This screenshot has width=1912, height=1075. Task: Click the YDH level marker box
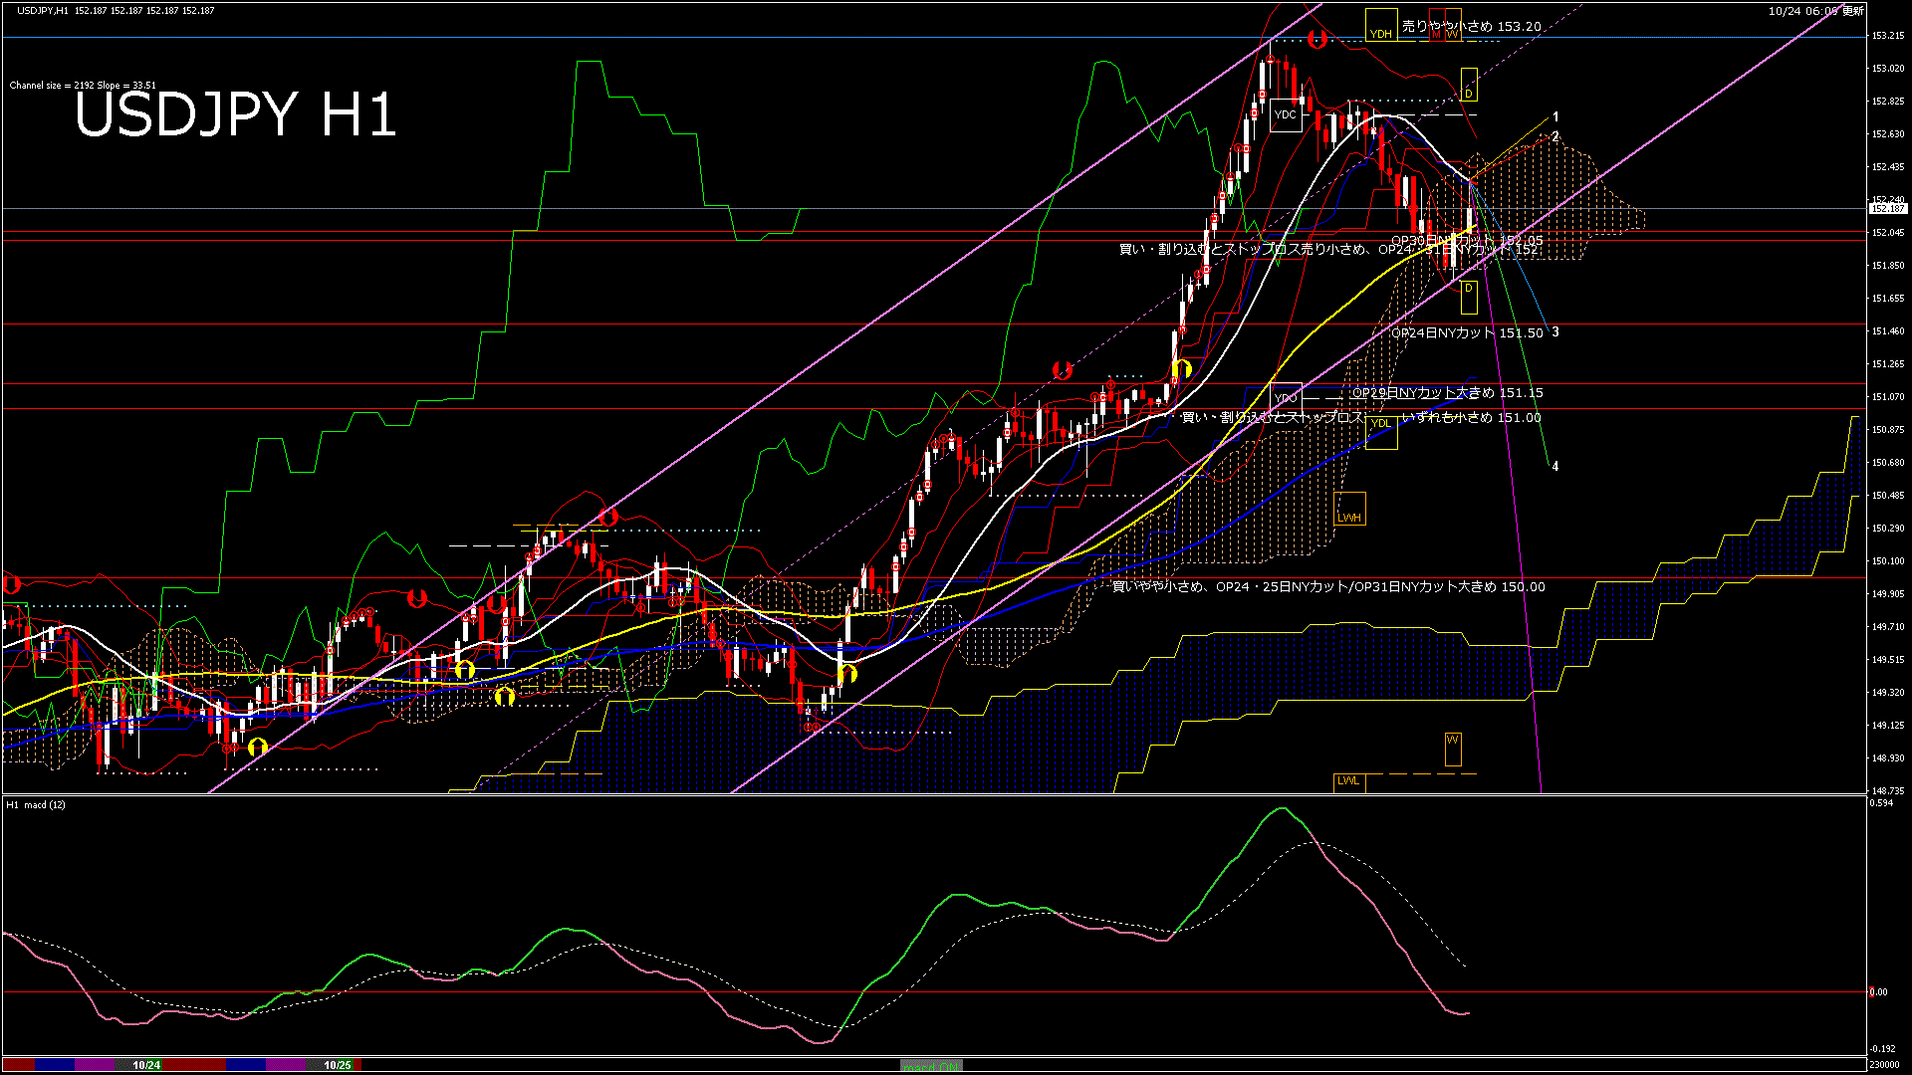click(x=1380, y=26)
